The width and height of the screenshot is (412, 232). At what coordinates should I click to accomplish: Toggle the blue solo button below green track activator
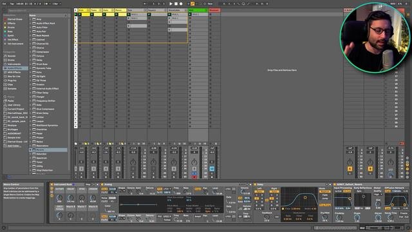pyautogui.click(x=194, y=173)
